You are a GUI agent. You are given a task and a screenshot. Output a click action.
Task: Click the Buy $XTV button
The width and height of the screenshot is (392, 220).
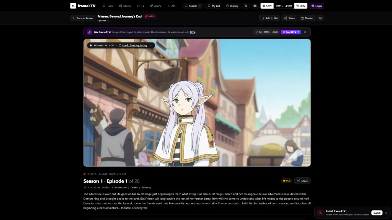[x=291, y=32]
